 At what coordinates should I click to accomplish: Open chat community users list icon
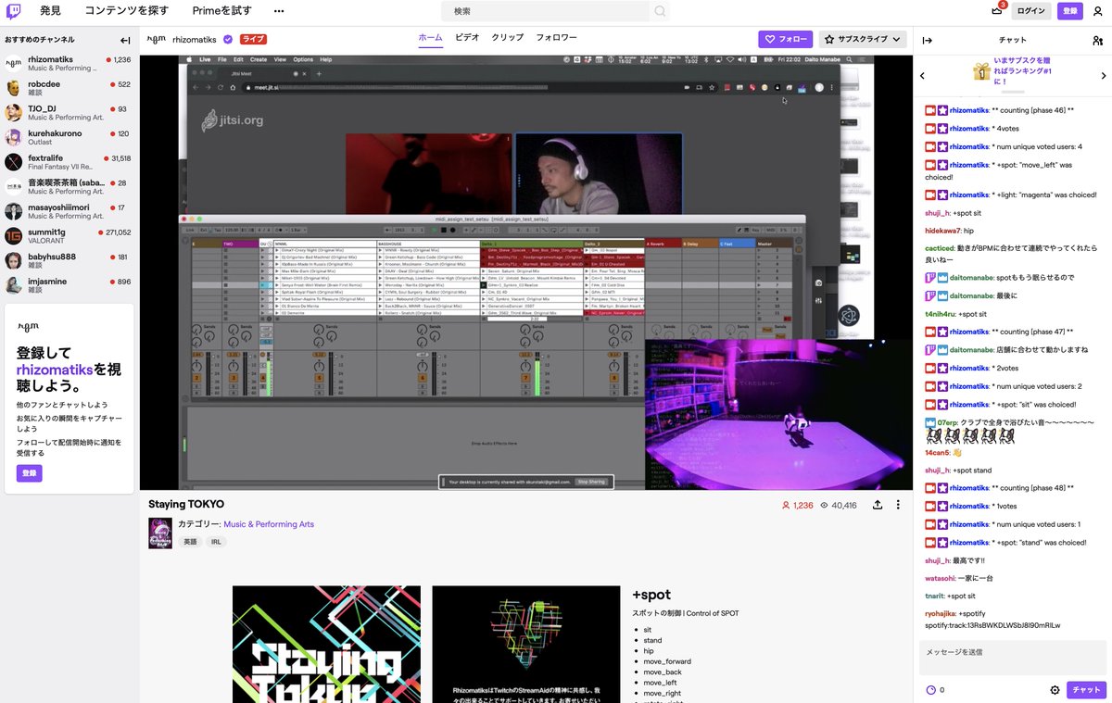click(1097, 41)
